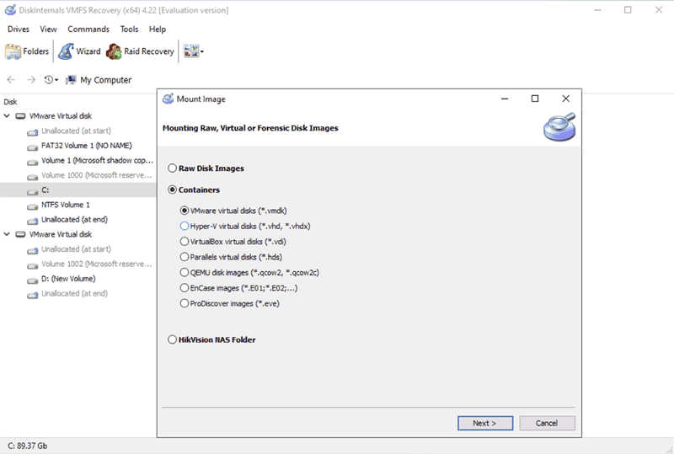This screenshot has height=454, width=674.
Task: Open the Commands menu
Action: (x=88, y=29)
